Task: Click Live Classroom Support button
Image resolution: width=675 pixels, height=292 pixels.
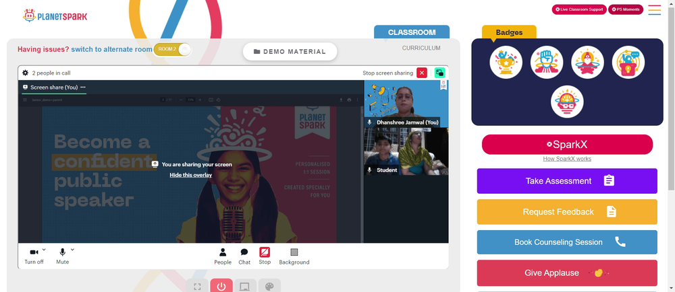Action: coord(579,9)
